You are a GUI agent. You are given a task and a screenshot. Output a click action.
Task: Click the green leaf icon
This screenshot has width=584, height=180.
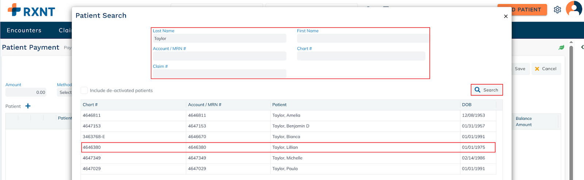[x=561, y=47]
